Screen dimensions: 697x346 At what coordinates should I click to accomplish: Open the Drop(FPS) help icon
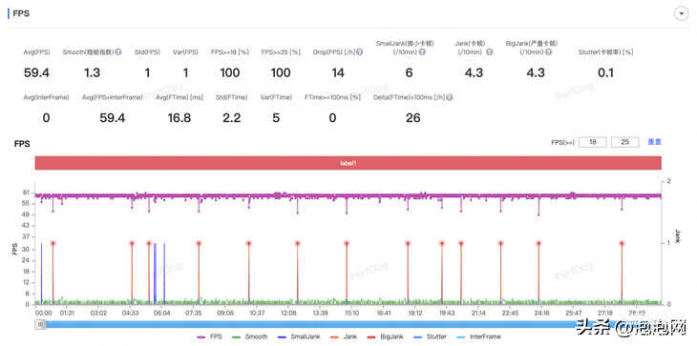359,51
